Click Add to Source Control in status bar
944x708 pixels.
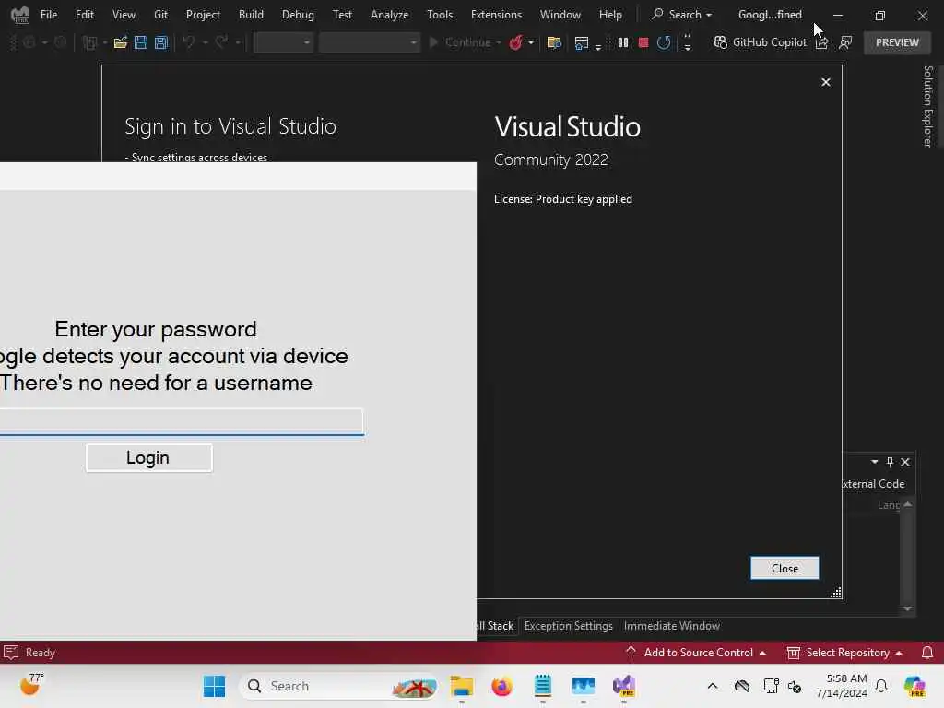696,653
